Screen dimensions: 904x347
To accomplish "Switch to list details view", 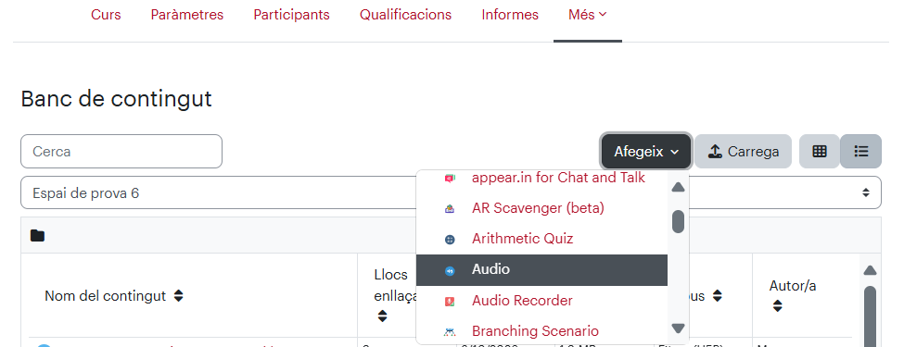I will pos(860,152).
